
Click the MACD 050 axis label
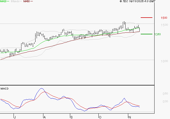[x=165, y=94]
